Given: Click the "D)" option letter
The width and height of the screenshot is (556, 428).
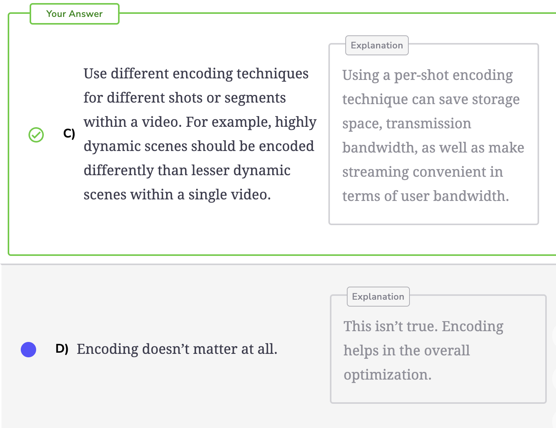Looking at the screenshot, I should click(x=62, y=349).
